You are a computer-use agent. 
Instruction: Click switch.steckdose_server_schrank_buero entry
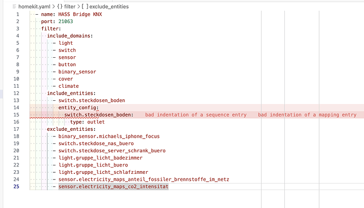tap(112, 150)
